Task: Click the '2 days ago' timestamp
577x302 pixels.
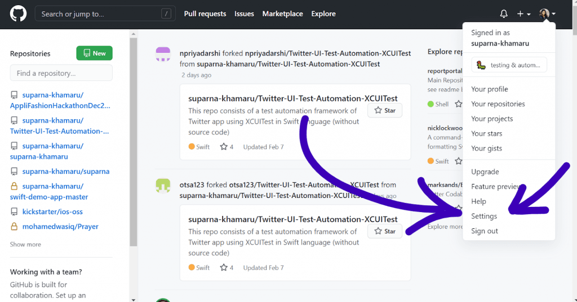Action: tap(197, 75)
